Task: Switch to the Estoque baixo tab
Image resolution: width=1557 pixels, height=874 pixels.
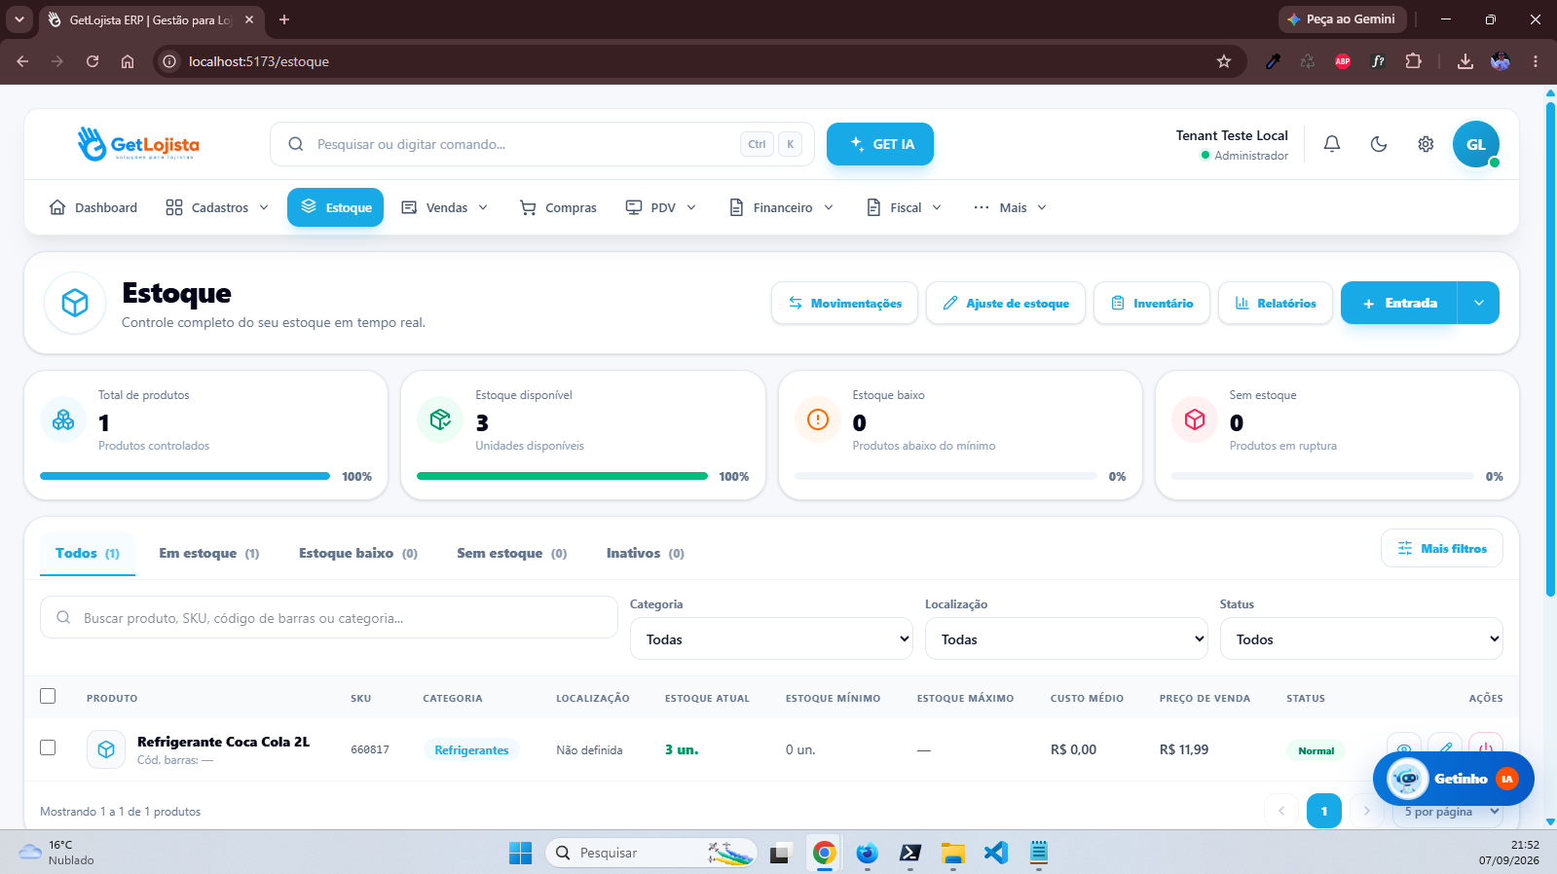Action: [358, 553]
